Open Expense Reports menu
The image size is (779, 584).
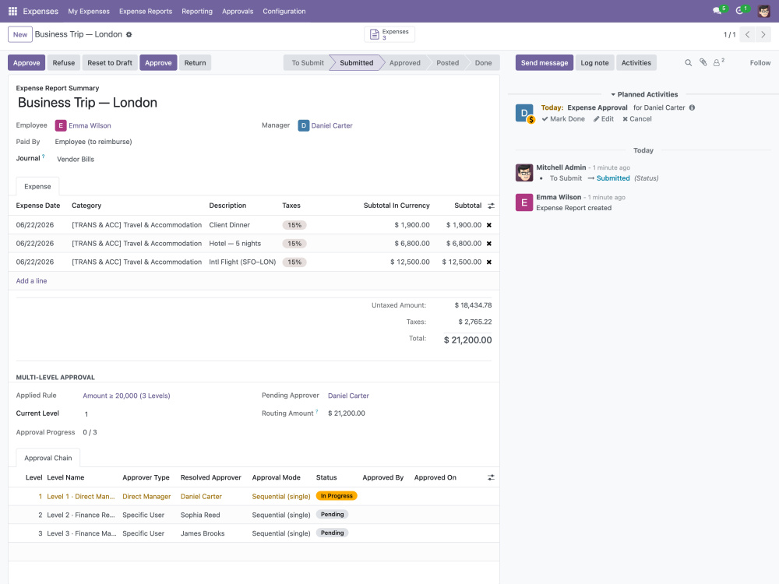tap(146, 11)
